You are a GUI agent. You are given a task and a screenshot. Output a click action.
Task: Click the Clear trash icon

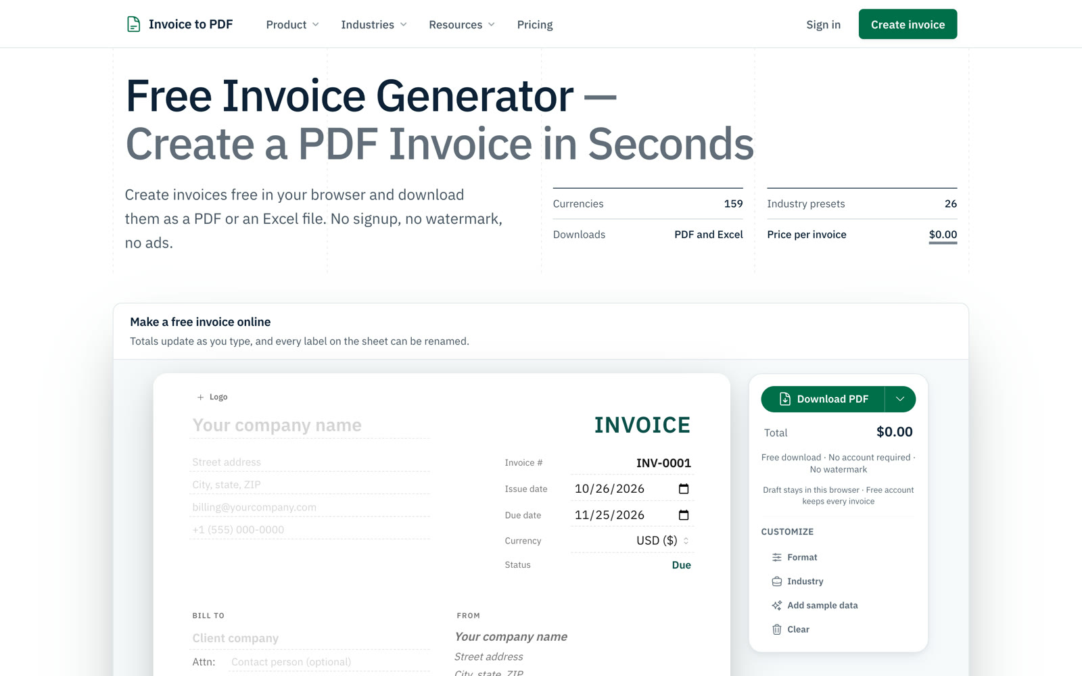(777, 629)
